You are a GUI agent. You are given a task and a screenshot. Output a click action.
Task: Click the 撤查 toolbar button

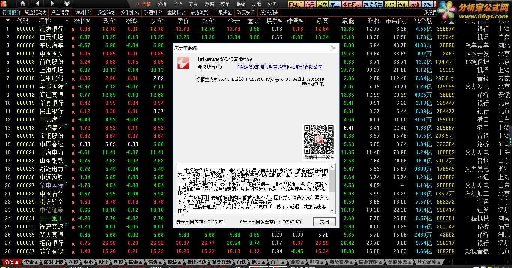[335, 4]
